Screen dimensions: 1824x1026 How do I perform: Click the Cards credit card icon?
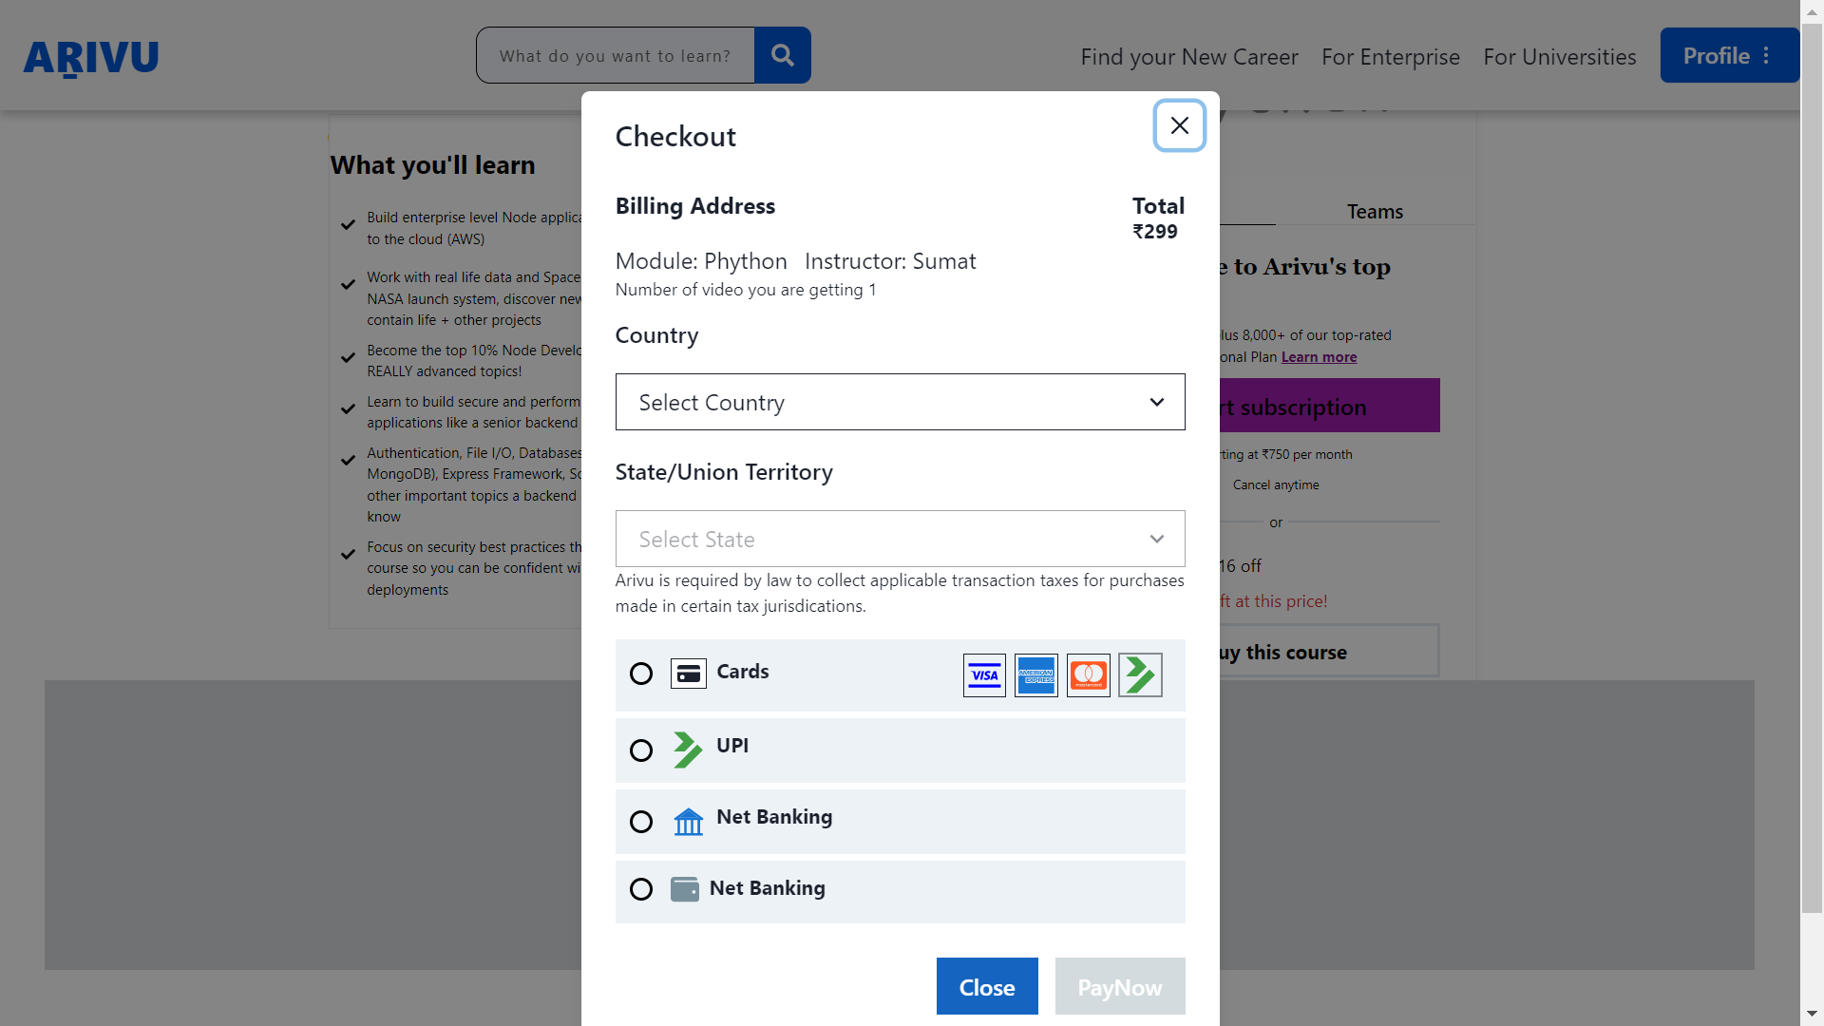688,673
